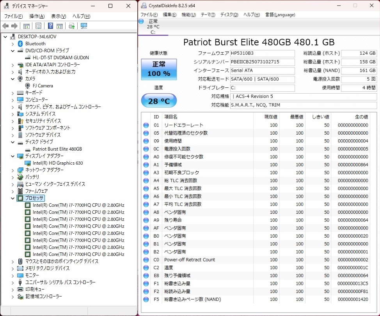The height and width of the screenshot is (316, 380).
Task: Expand the ネットワーク アダプター category
Action: tap(12, 170)
